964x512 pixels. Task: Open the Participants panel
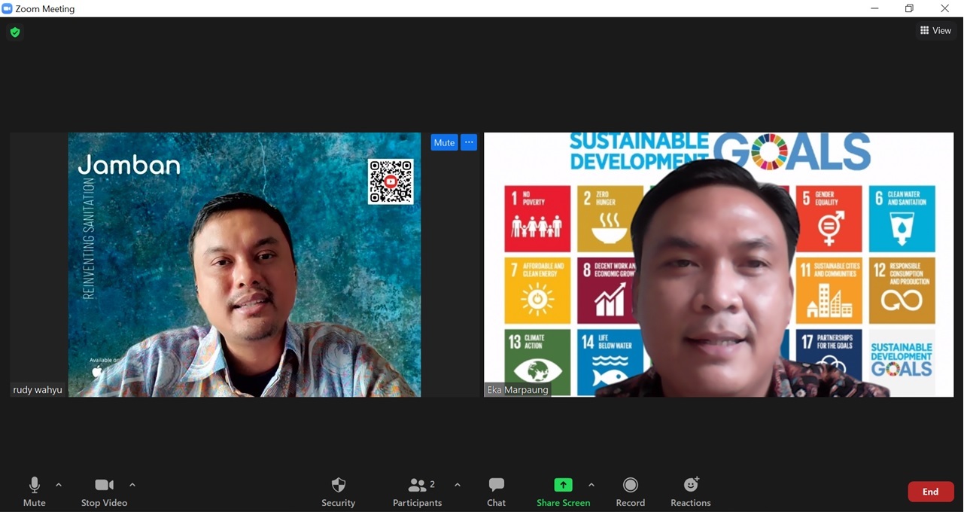(418, 492)
